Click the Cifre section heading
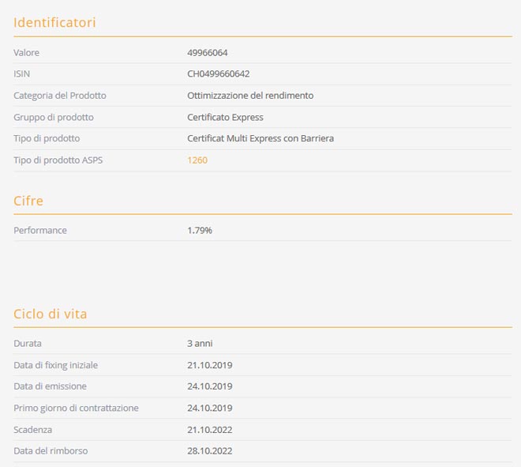The height and width of the screenshot is (467, 521). (x=28, y=201)
